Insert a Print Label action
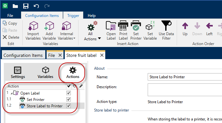 click(123, 30)
